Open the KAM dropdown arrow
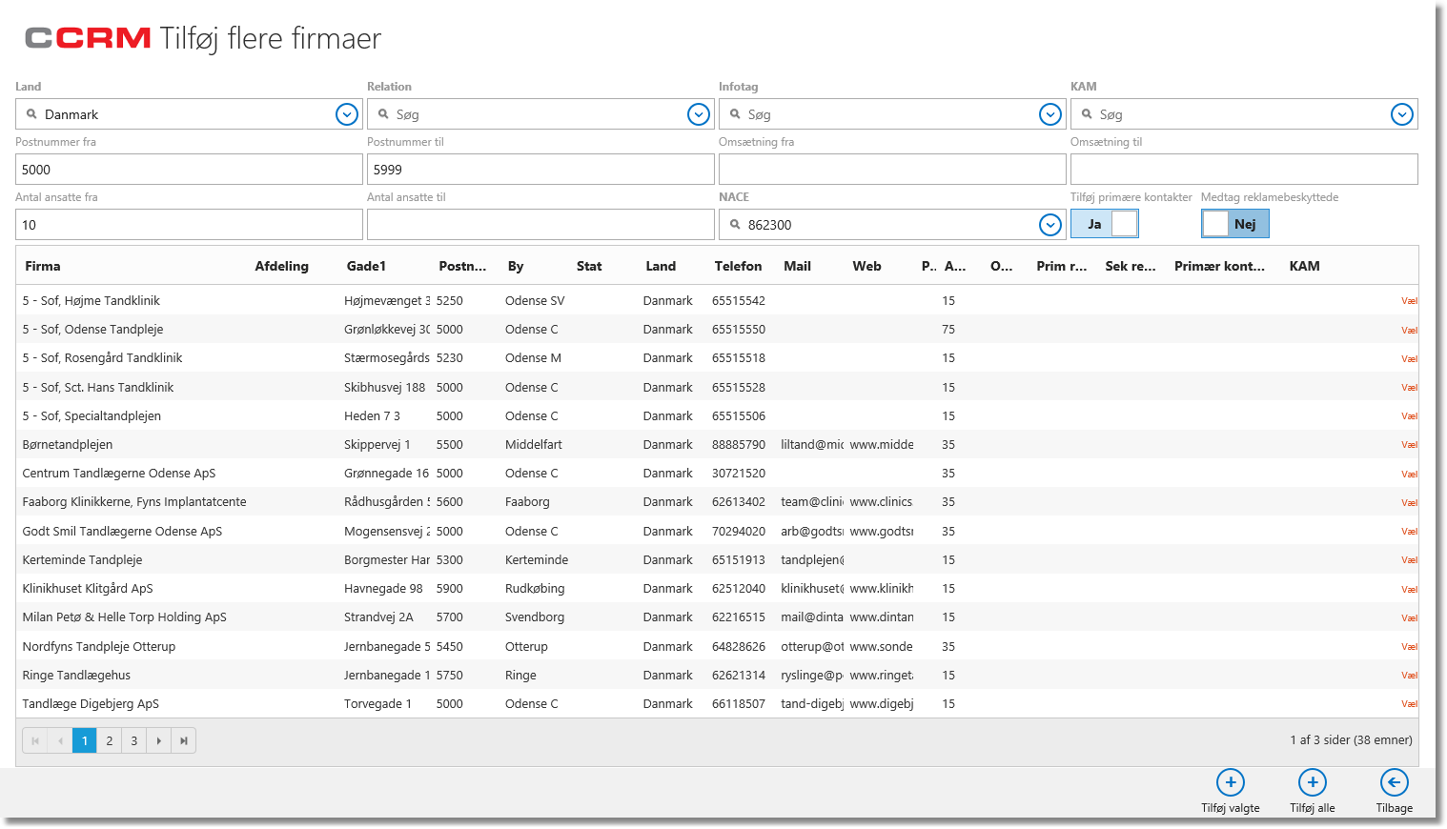The height and width of the screenshot is (829, 1447). 1402,114
